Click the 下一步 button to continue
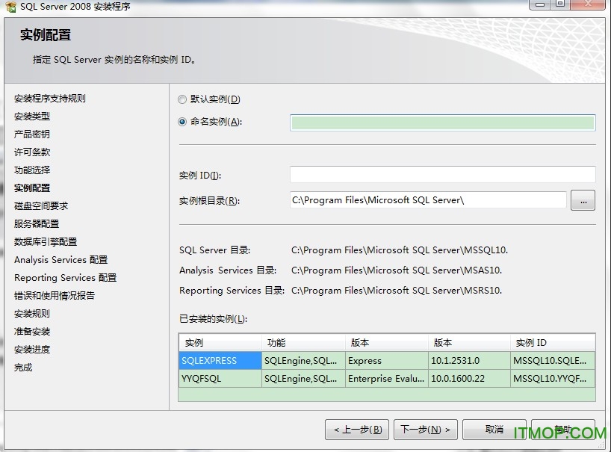The image size is (611, 452). pos(425,429)
